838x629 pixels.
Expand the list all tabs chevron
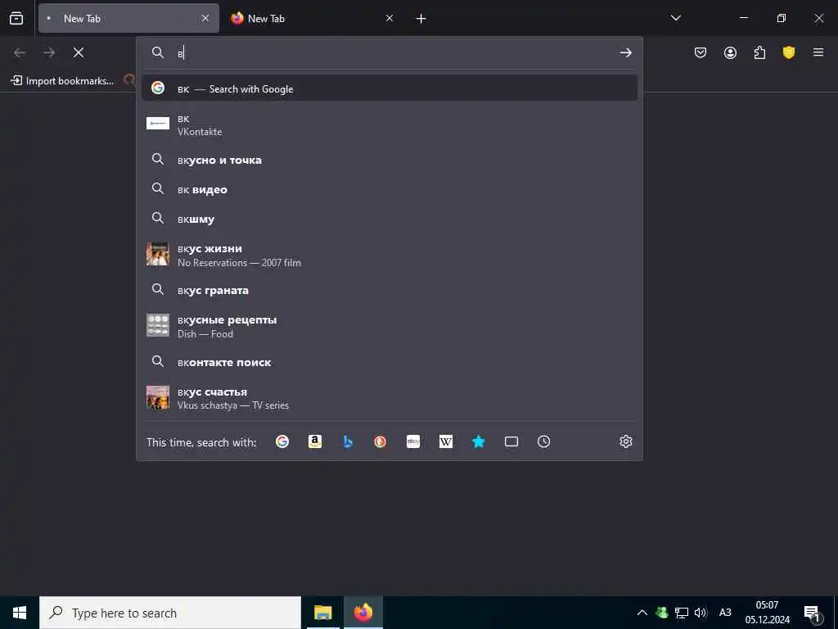tap(675, 18)
